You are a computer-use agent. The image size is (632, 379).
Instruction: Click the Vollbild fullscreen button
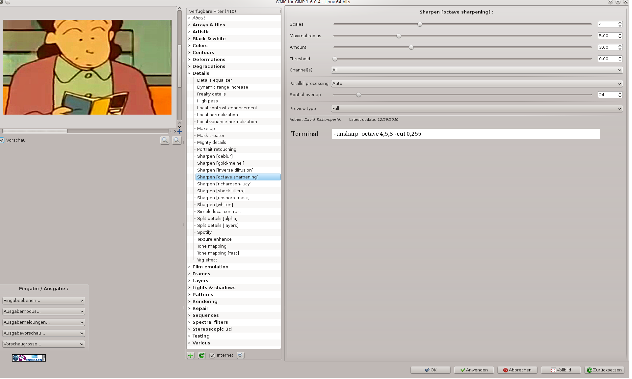561,370
